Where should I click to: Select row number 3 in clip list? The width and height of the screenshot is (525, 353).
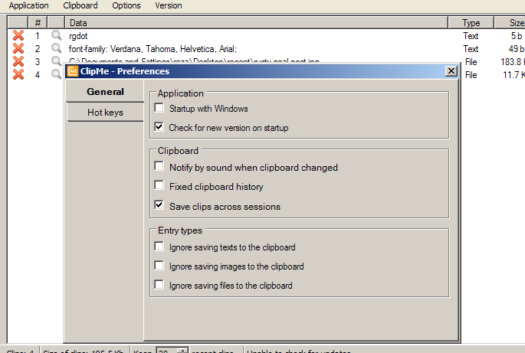pos(38,61)
